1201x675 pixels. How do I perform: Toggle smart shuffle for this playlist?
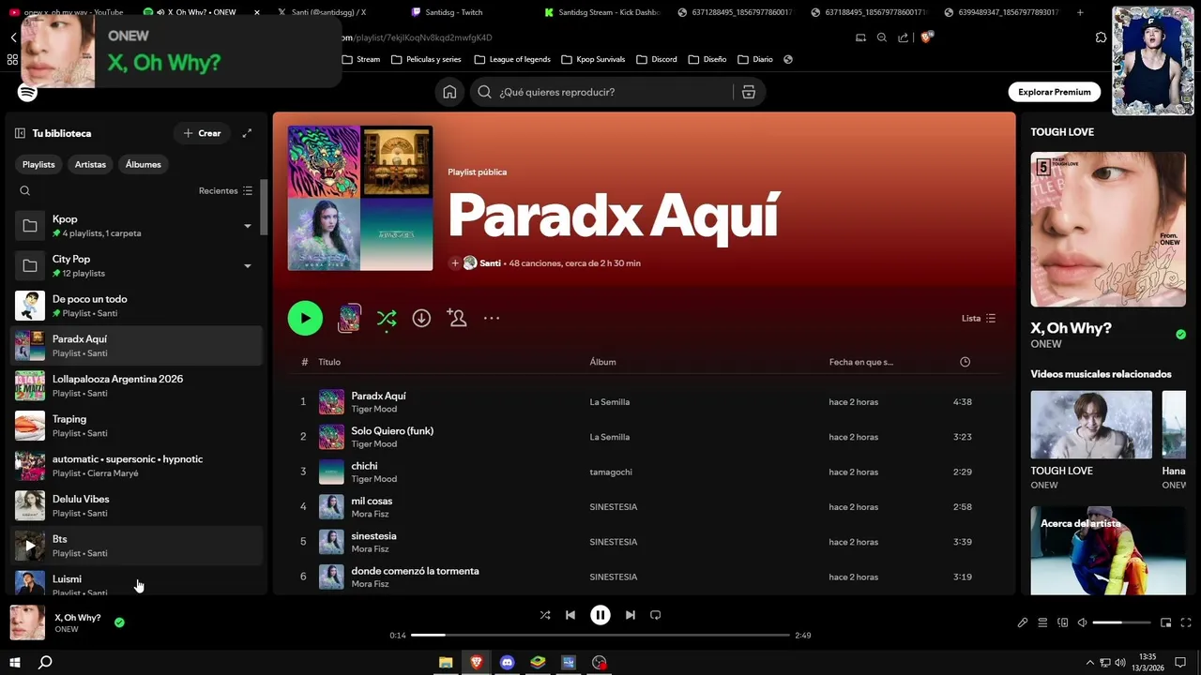point(387,319)
